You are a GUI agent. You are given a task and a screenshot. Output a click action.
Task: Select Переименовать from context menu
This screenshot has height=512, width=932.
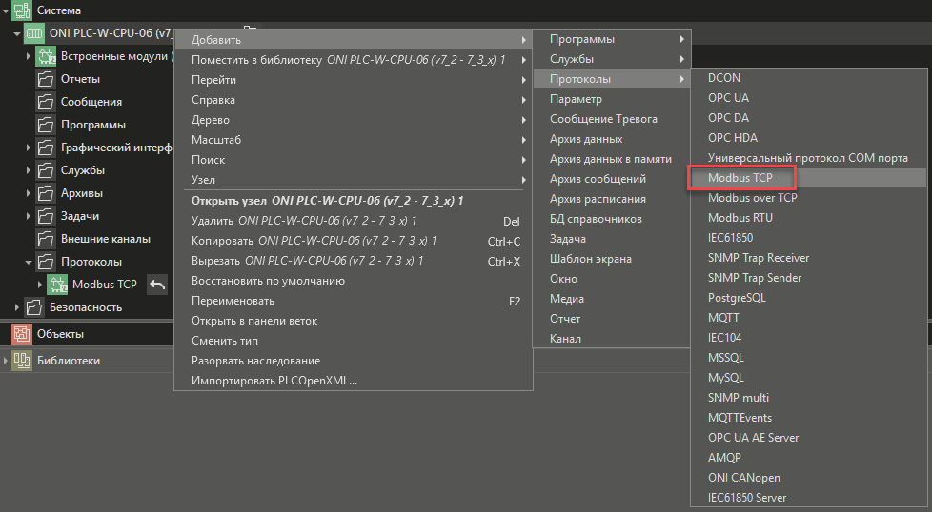coord(353,301)
